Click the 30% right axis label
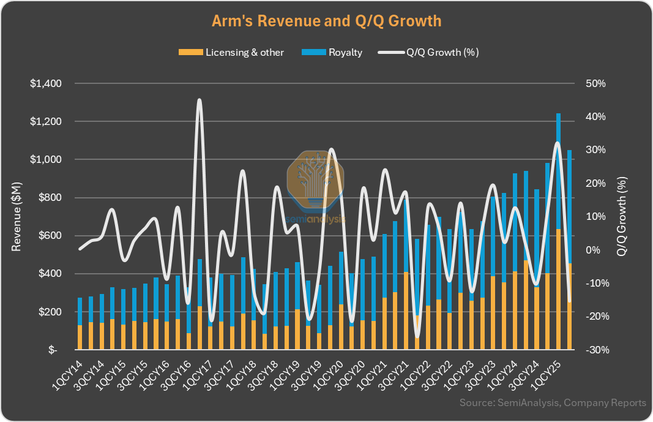The image size is (653, 422). click(595, 150)
